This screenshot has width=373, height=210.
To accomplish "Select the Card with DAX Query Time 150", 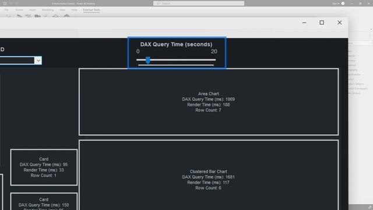I will coord(44,201).
